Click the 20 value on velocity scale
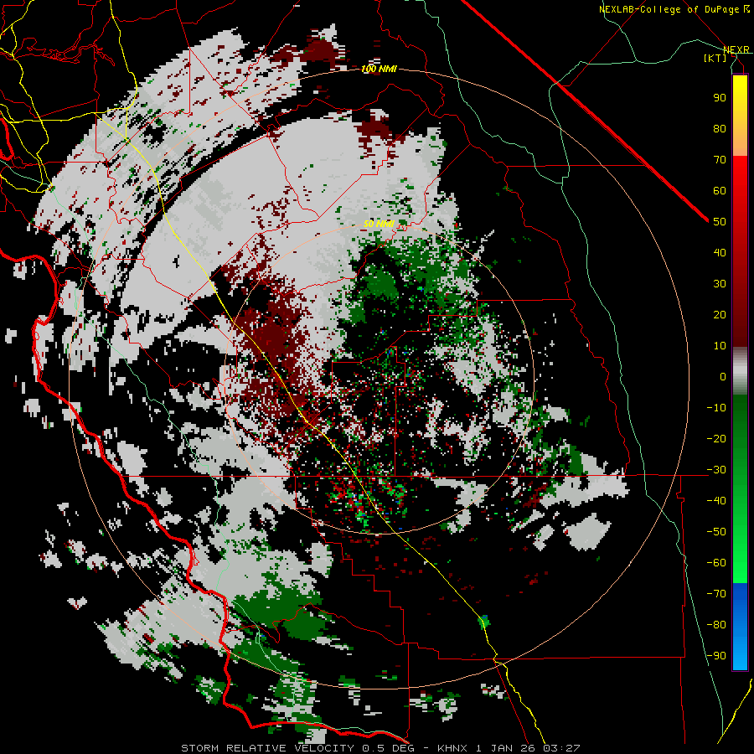The height and width of the screenshot is (754, 754). pos(720,314)
